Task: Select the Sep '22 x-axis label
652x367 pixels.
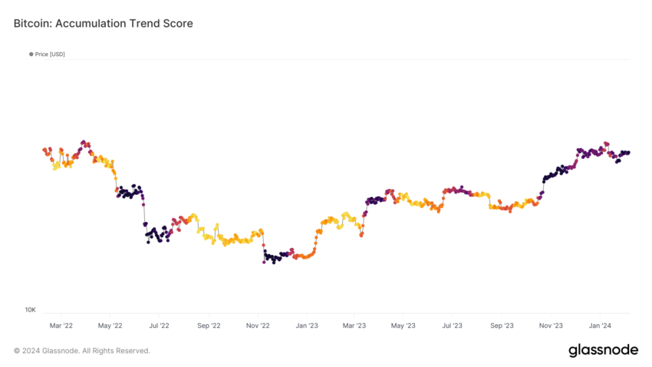Action: 209,326
